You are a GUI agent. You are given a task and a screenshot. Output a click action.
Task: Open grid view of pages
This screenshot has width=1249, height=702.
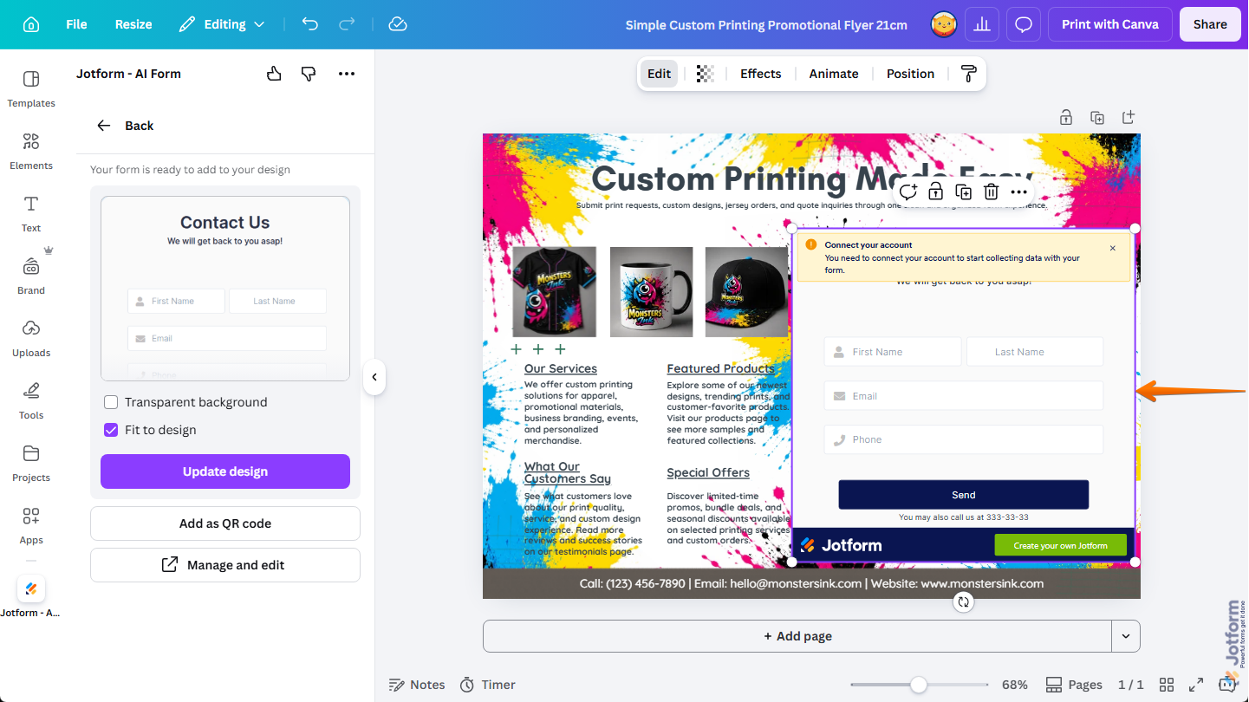point(1167,685)
